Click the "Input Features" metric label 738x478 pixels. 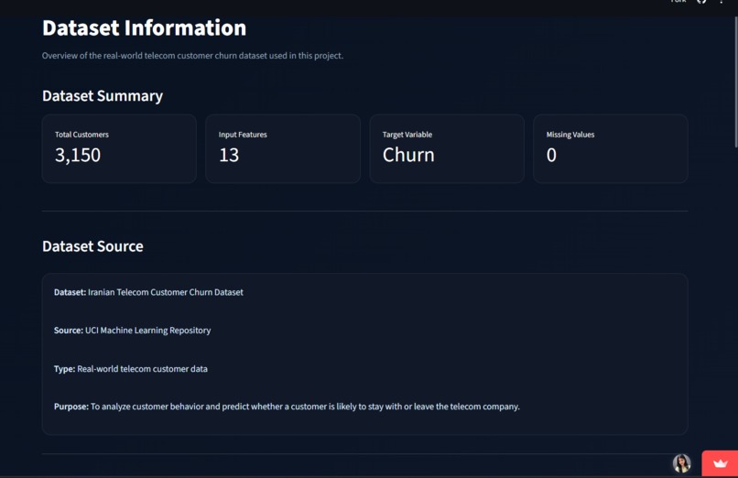coord(243,135)
